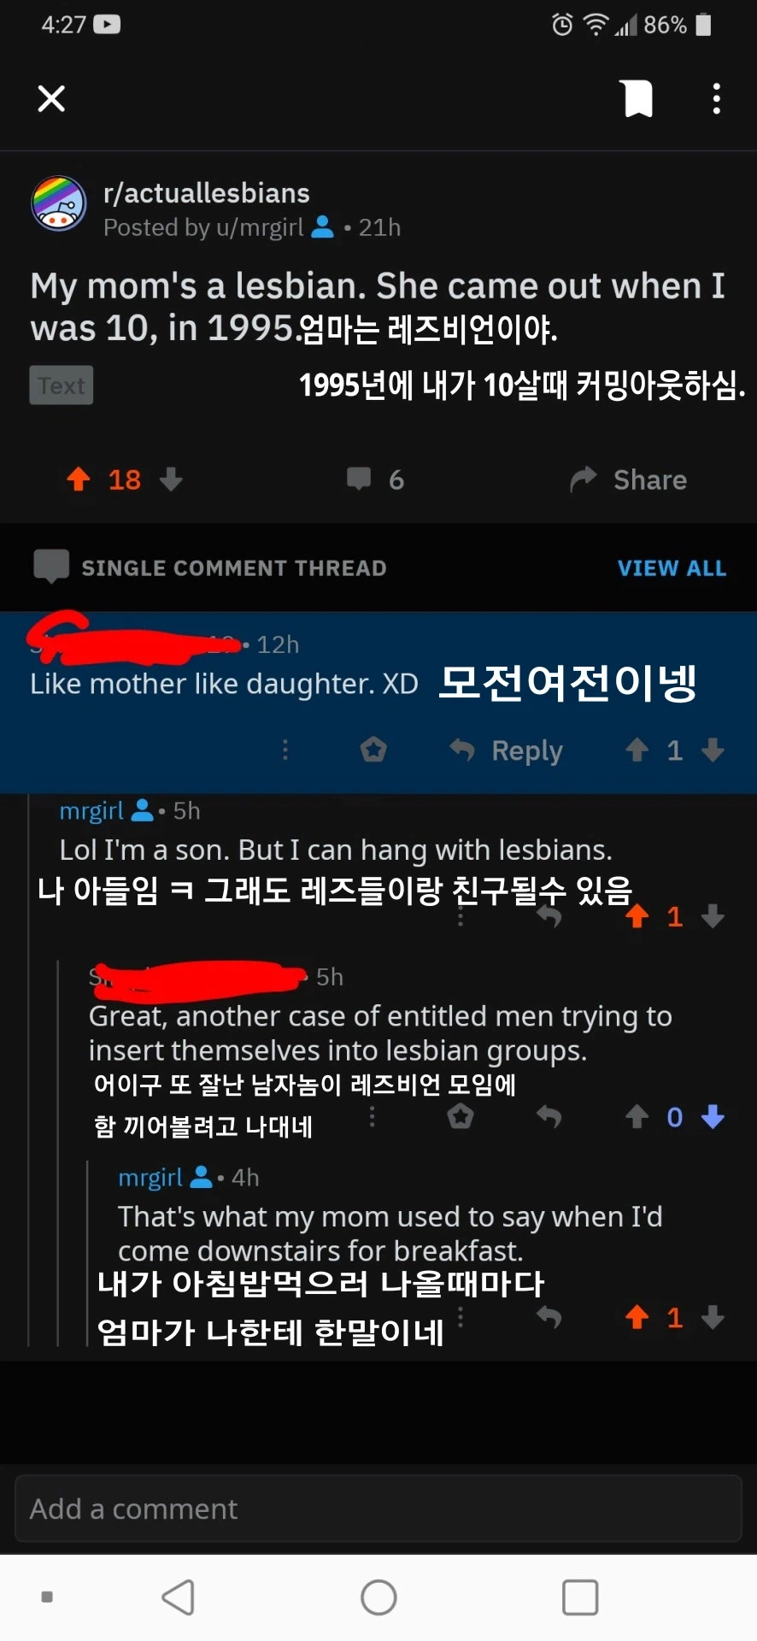Select the Text flair tag under the title

pyautogui.click(x=61, y=385)
